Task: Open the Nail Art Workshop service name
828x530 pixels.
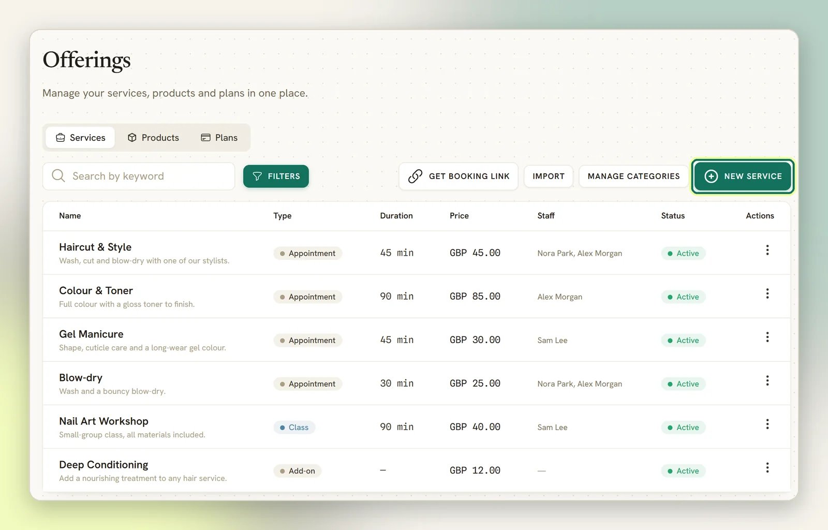Action: (103, 421)
